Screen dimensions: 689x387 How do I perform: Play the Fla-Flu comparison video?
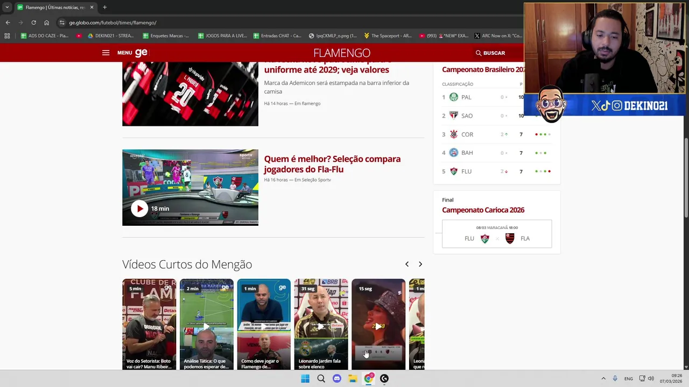point(139,209)
